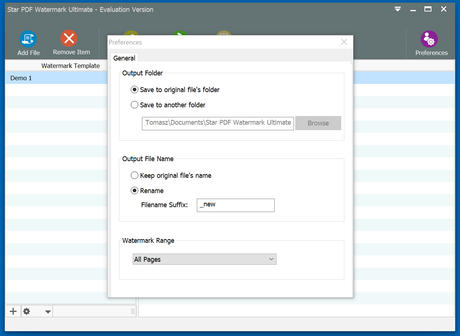Screen dimensions: 460x336
Task: Expand the gear dropdown arrow below template list
Action: (x=48, y=312)
